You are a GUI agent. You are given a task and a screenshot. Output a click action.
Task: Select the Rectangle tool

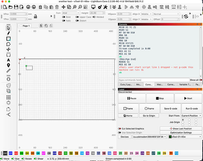(8, 39)
